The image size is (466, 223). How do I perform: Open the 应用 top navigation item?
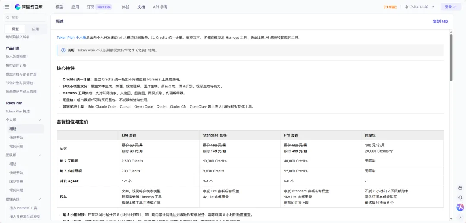pyautogui.click(x=75, y=7)
